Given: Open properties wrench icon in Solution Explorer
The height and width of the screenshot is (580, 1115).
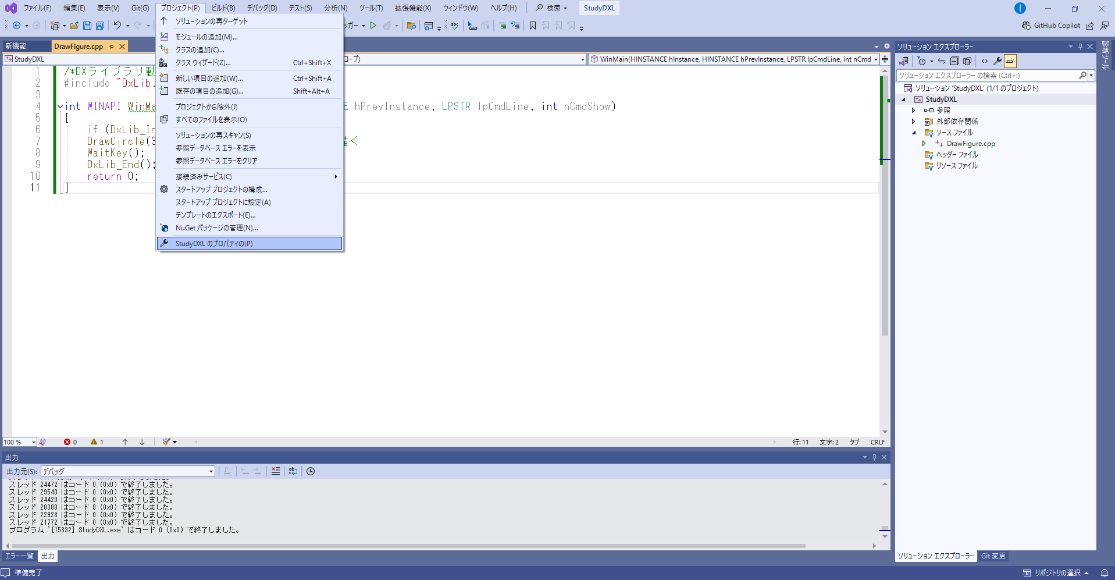Looking at the screenshot, I should [x=997, y=61].
